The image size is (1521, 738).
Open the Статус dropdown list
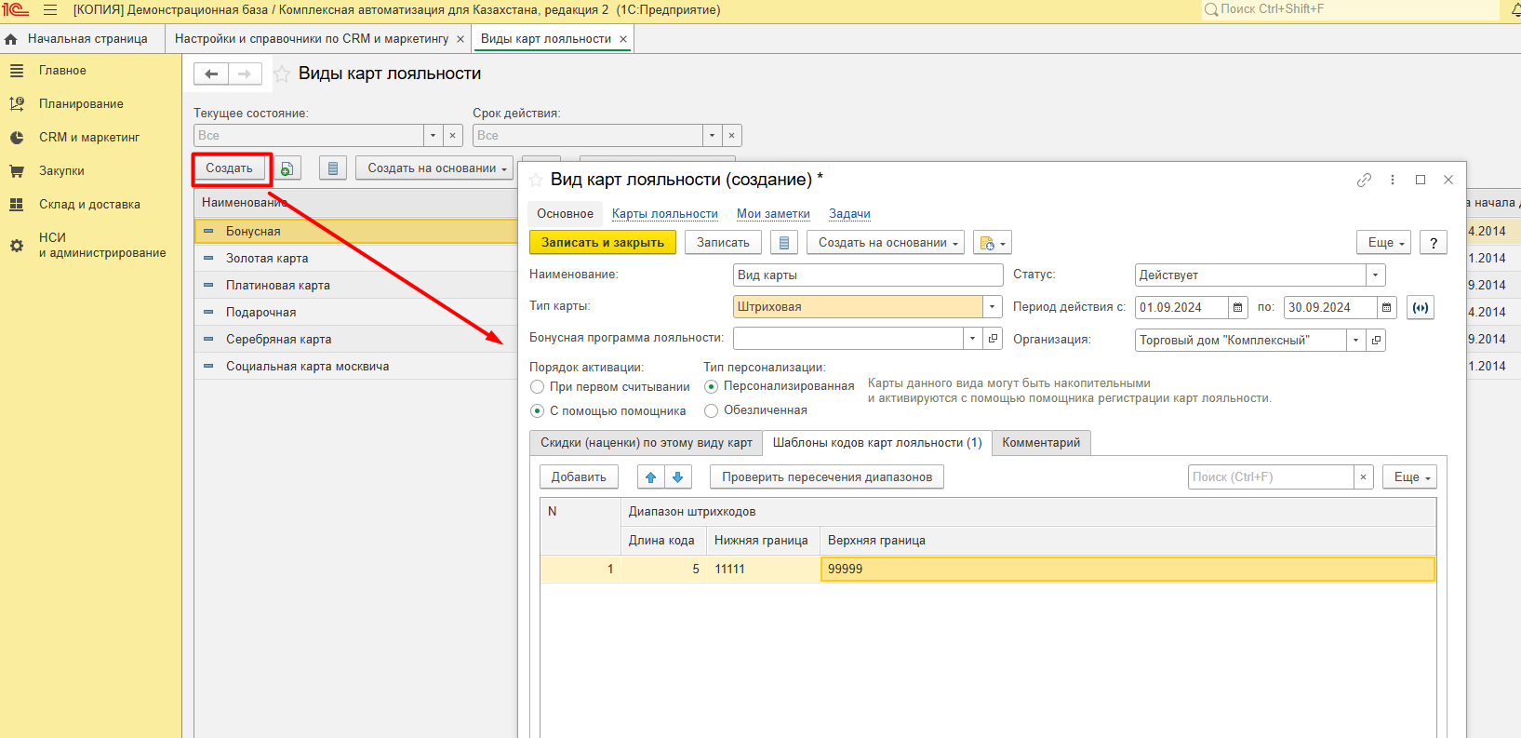click(1375, 275)
